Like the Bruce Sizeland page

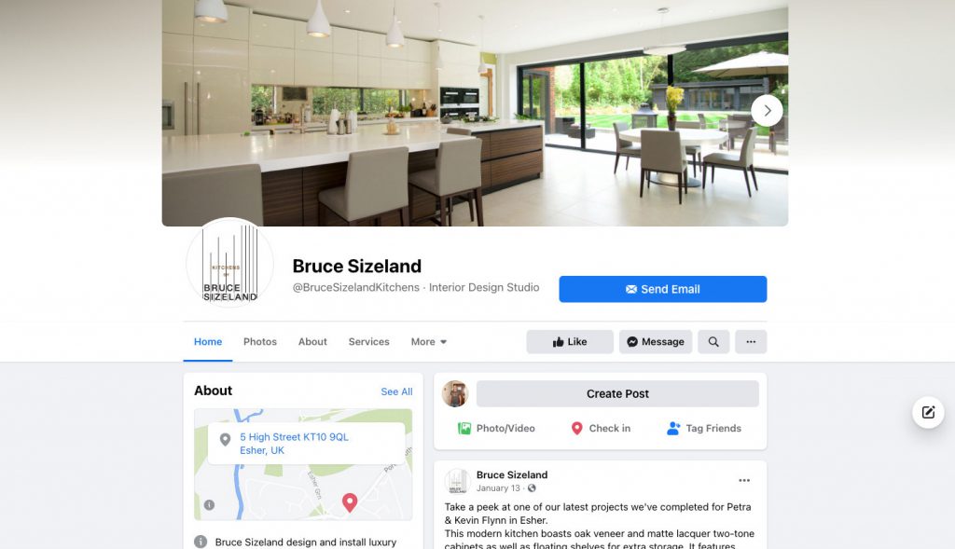click(570, 342)
